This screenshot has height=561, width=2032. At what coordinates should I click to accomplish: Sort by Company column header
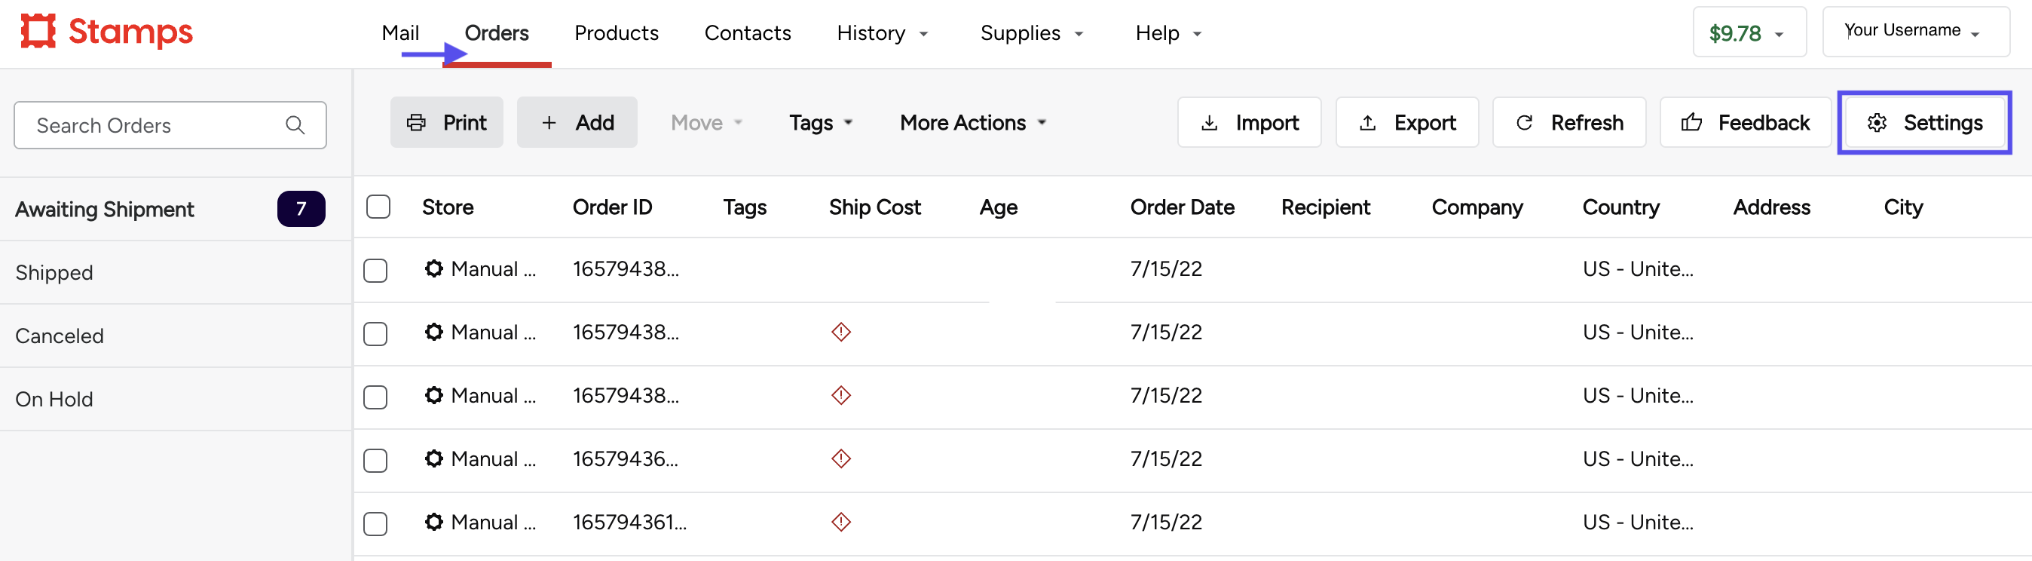click(1477, 207)
